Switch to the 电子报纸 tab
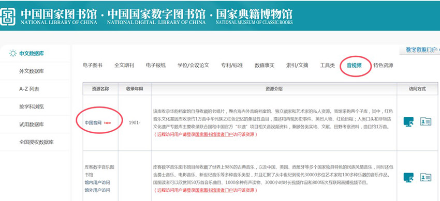 pos(156,65)
